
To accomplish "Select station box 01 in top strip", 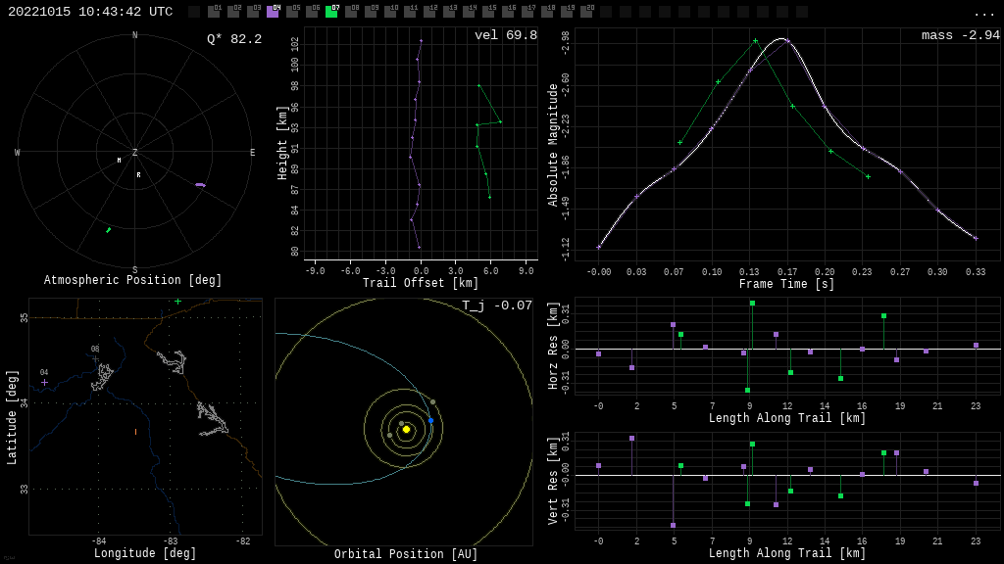I will (x=214, y=12).
